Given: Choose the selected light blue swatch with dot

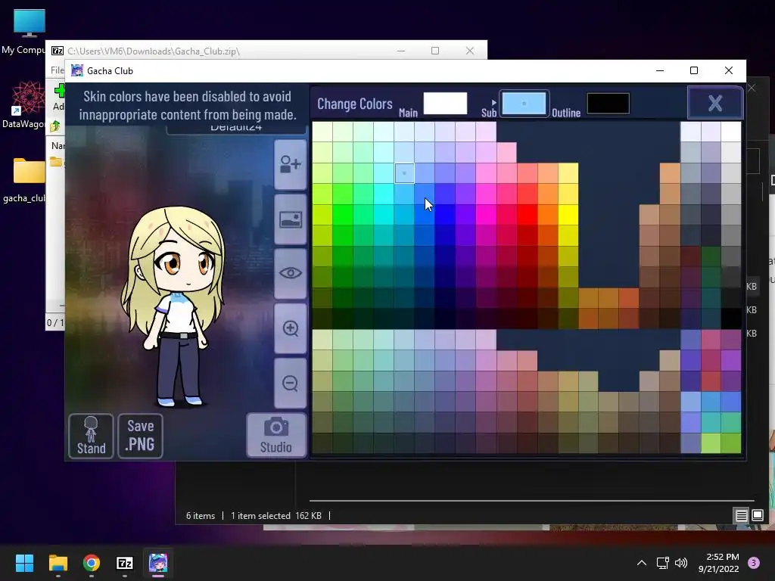Looking at the screenshot, I should click(x=404, y=173).
